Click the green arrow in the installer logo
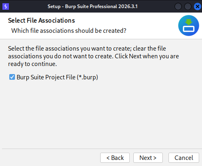Image resolution: width=202 pixels, height=166 pixels. 189,22
